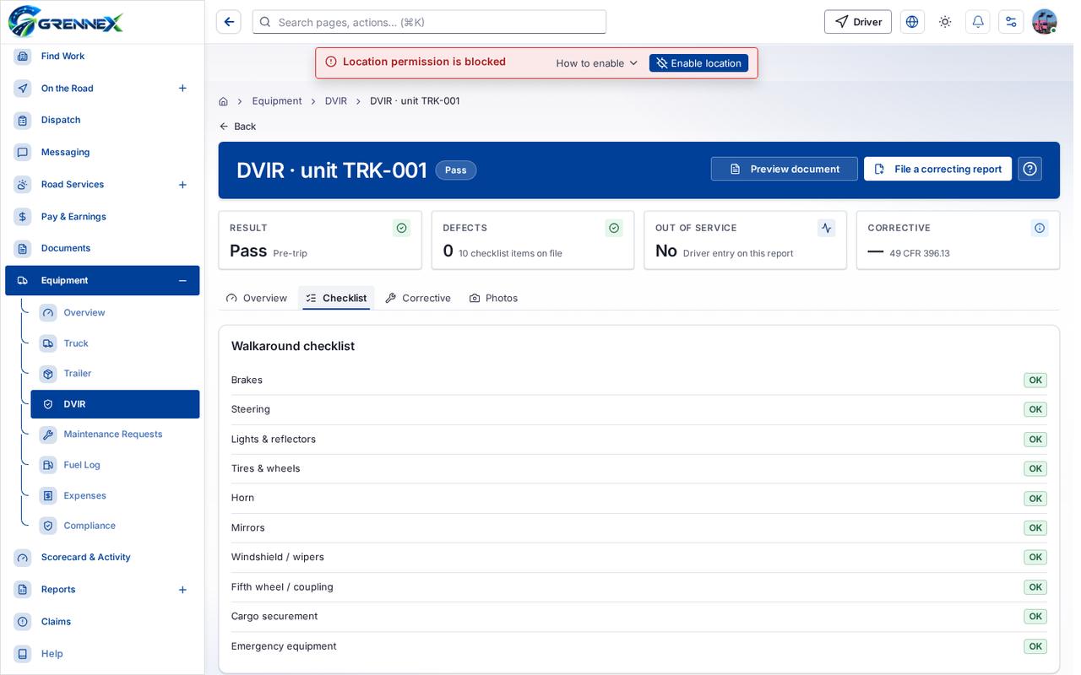Click the DVIR breadcrumb link
Viewport: 1081px width, 675px height.
click(x=336, y=101)
